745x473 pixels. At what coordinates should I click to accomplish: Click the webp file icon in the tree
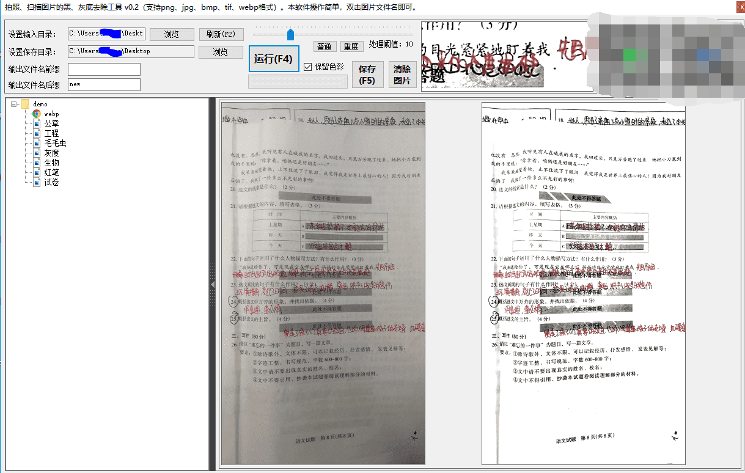pos(36,114)
